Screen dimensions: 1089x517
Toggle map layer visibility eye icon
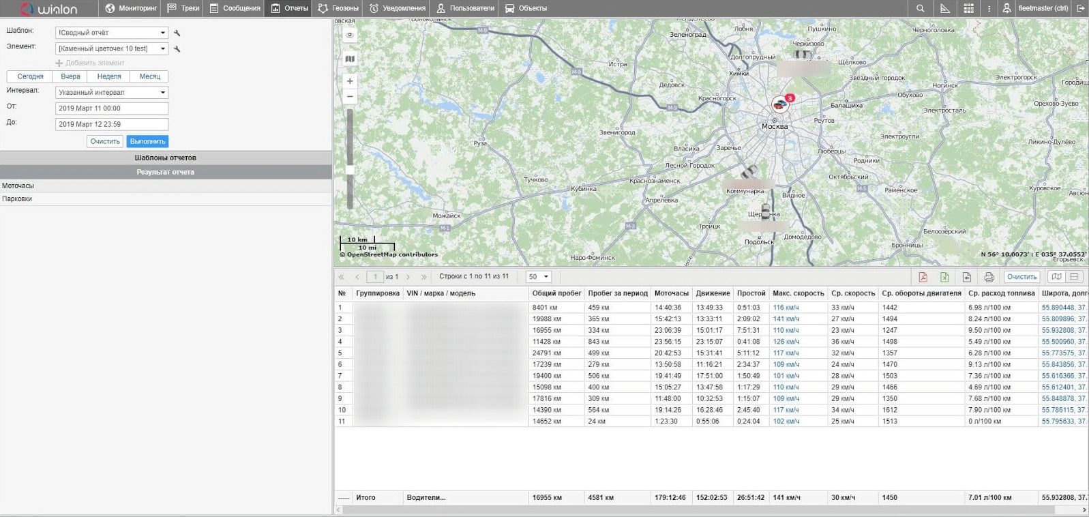[350, 35]
